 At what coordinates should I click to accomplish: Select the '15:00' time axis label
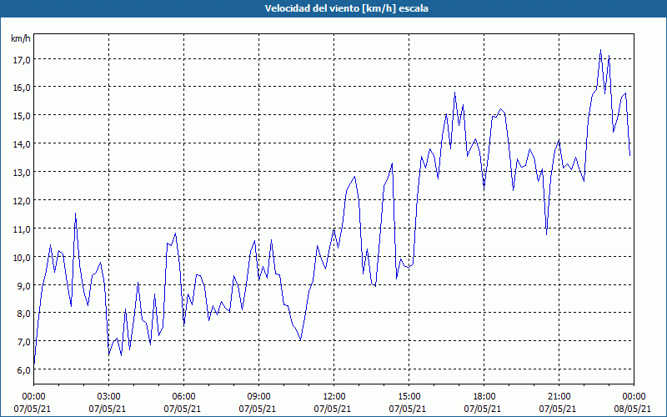(x=409, y=397)
